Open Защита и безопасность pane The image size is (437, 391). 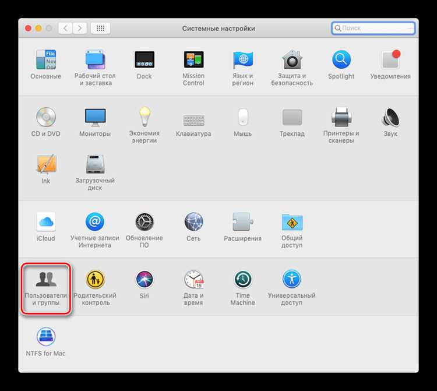(x=292, y=68)
